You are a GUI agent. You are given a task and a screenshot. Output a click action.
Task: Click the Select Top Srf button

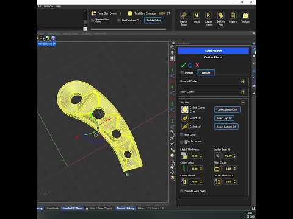click(x=224, y=118)
